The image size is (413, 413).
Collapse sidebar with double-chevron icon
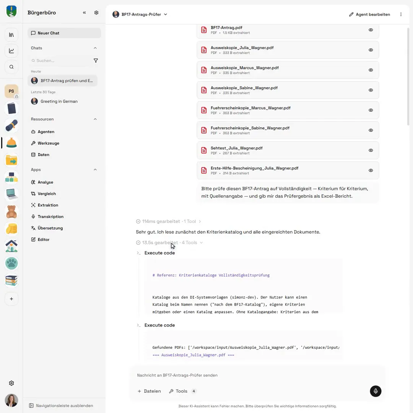click(x=84, y=13)
